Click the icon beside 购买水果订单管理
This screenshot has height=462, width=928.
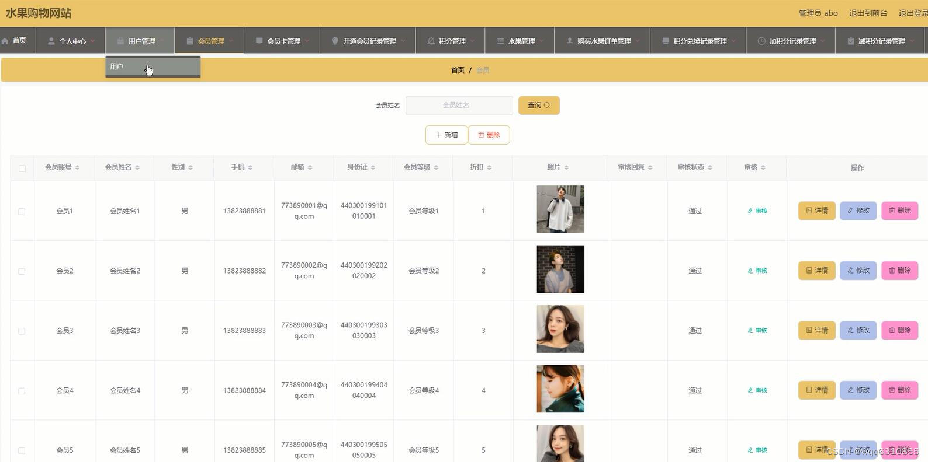[570, 41]
